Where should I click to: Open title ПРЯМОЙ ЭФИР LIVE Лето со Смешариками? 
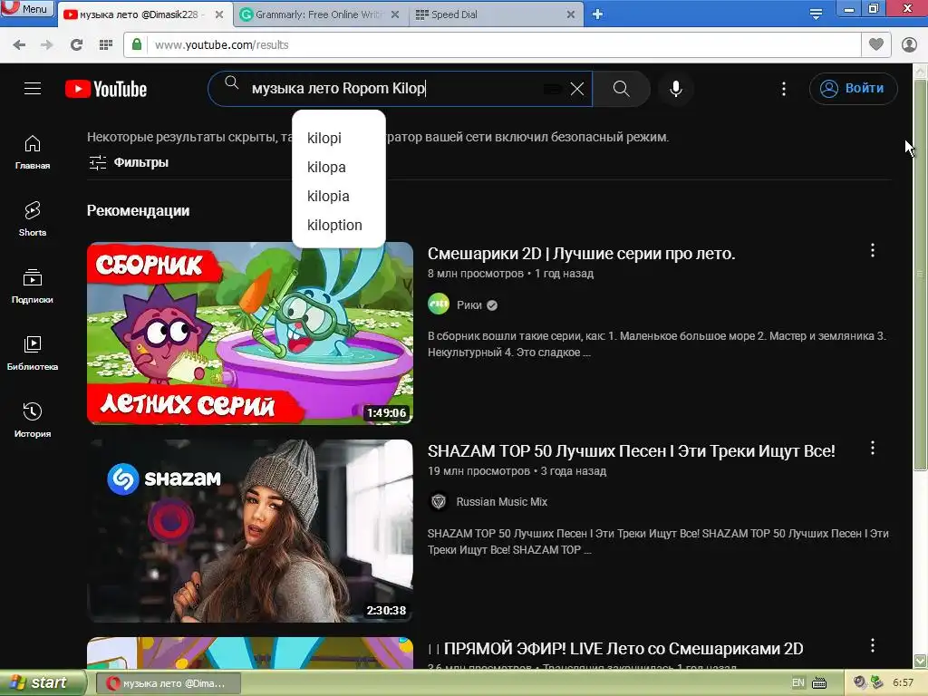pyautogui.click(x=615, y=649)
